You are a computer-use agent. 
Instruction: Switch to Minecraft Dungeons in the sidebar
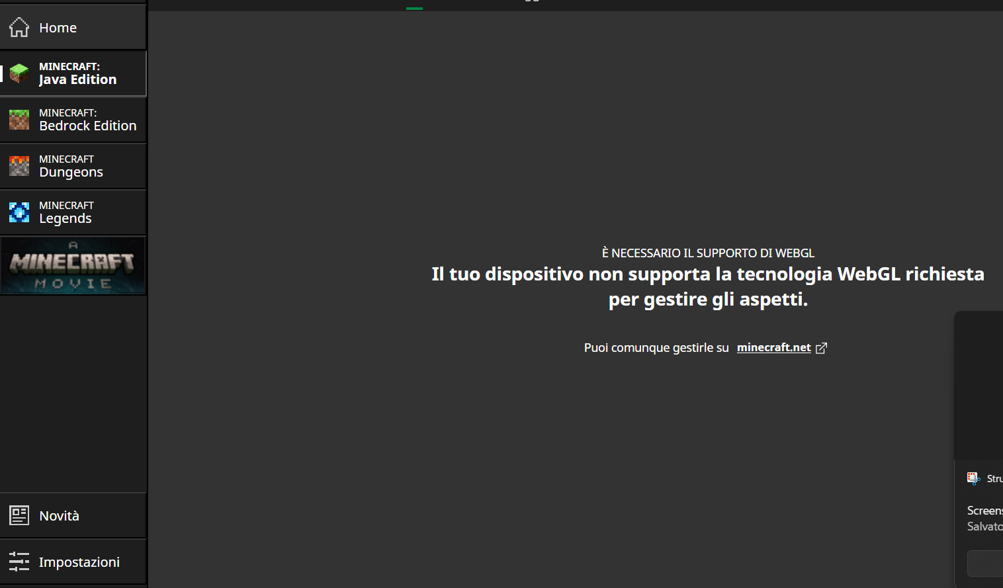click(73, 166)
